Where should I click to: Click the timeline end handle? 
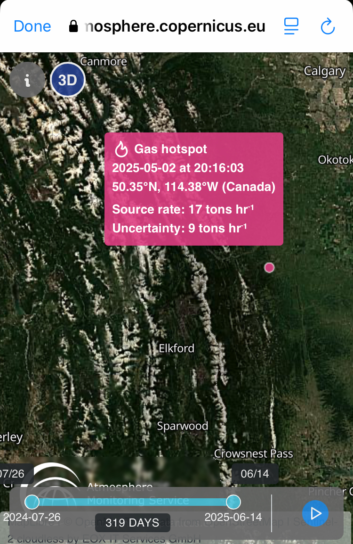pos(233,502)
